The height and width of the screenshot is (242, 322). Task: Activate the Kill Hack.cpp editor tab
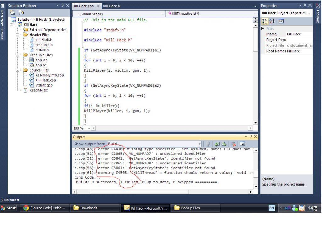point(84,6)
